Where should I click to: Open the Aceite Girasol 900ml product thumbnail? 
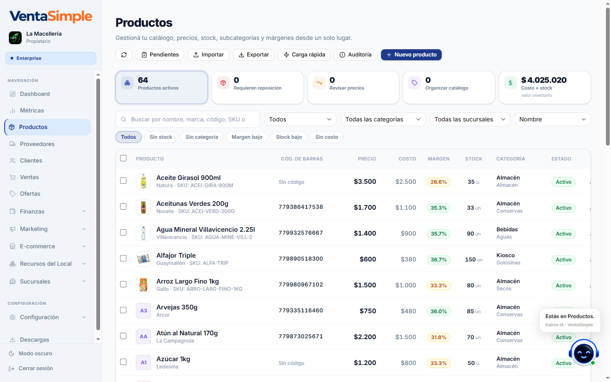tap(143, 181)
